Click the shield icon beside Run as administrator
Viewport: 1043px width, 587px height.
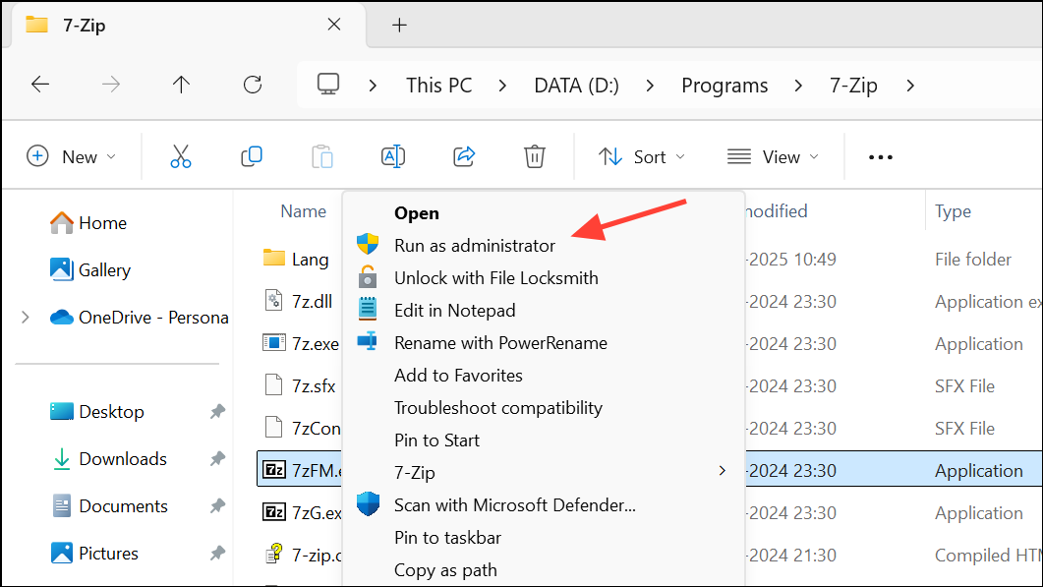click(x=368, y=244)
